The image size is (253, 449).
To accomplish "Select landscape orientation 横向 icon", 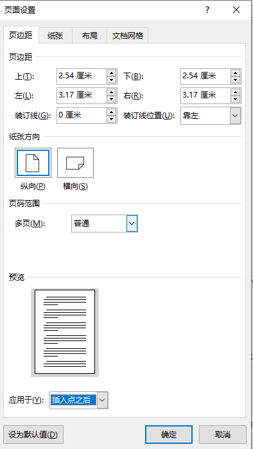I will point(75,163).
